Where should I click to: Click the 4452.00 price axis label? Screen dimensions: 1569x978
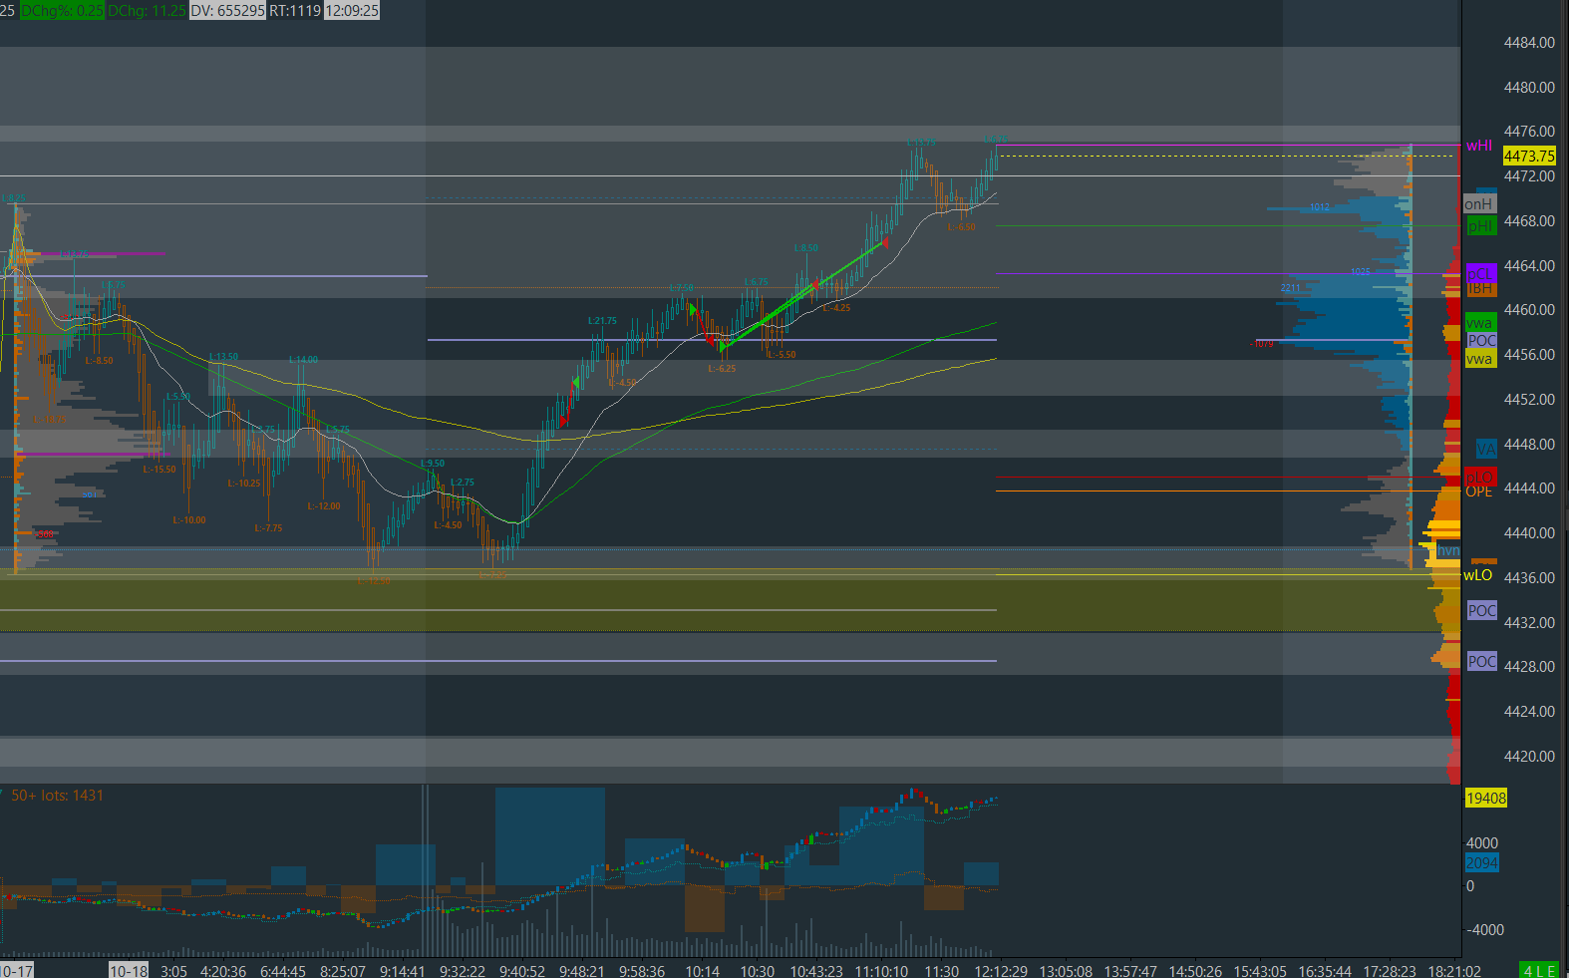pyautogui.click(x=1529, y=400)
